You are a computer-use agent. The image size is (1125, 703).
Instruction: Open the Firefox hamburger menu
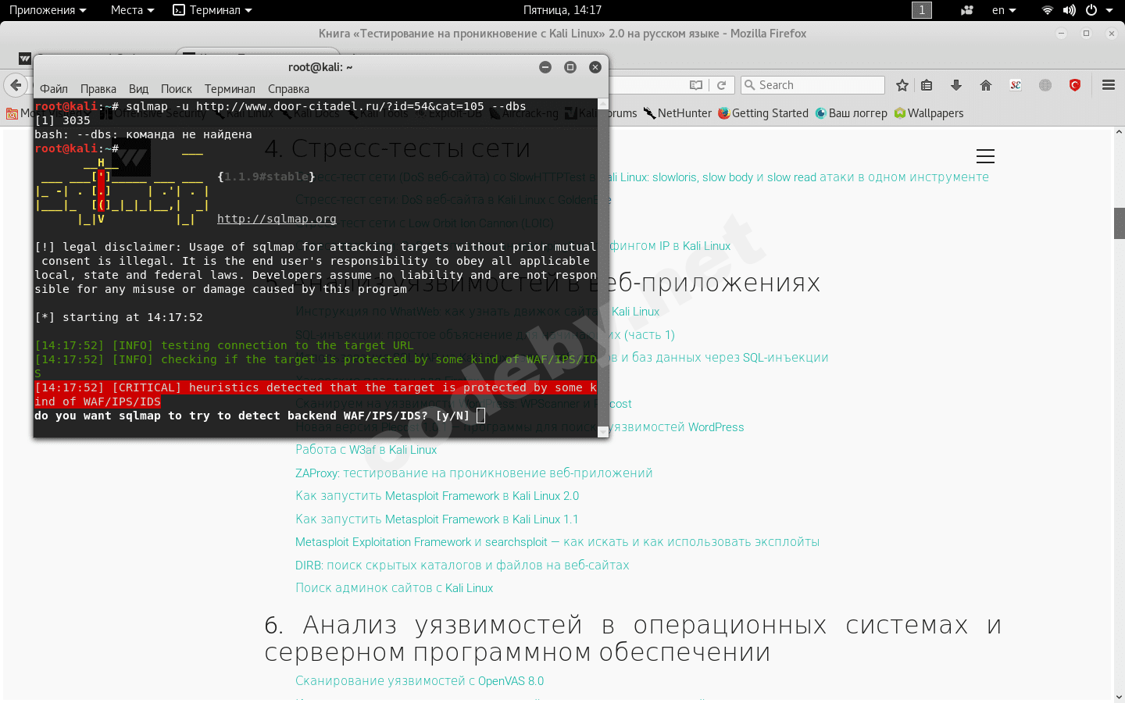pyautogui.click(x=1109, y=85)
